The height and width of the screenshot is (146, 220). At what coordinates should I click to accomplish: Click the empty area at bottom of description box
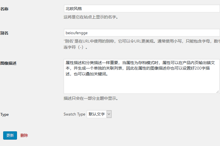[x=141, y=86]
